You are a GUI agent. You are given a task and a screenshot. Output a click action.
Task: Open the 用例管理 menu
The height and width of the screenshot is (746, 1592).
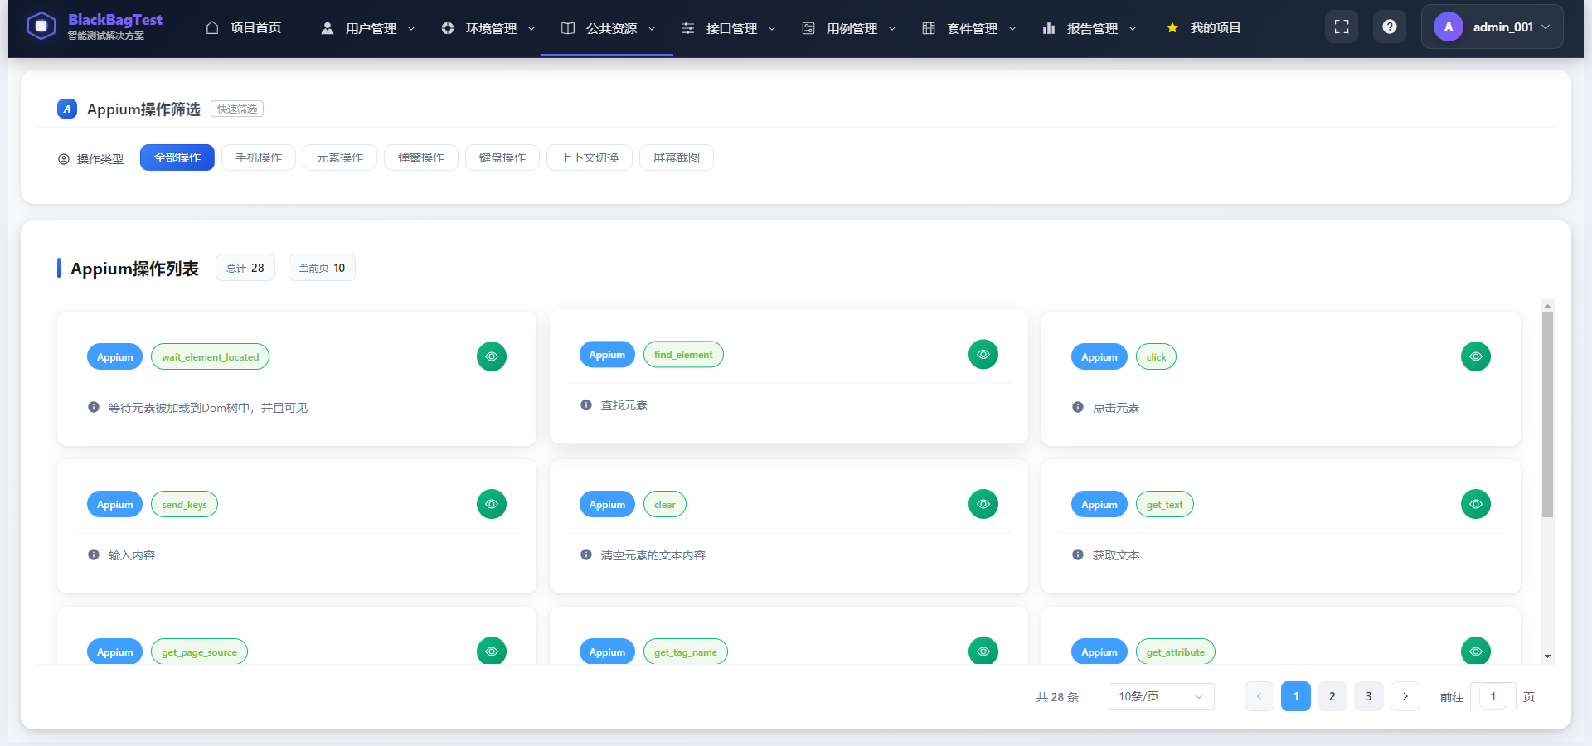pos(851,27)
